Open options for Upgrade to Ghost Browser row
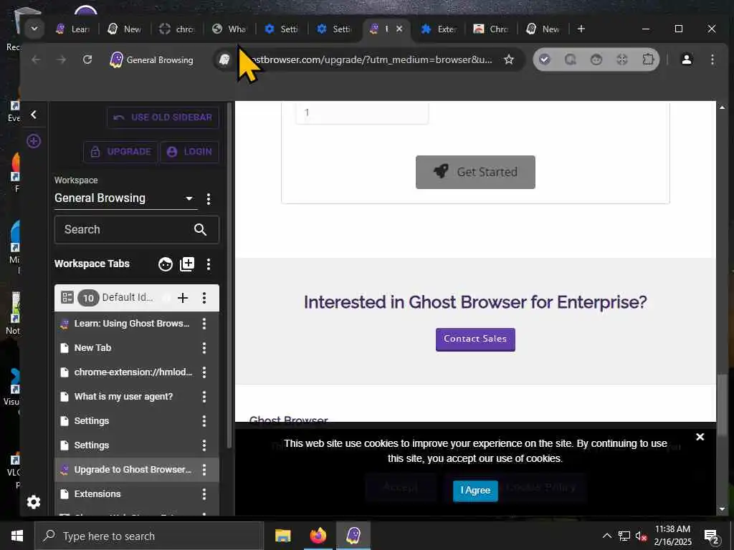Screen dimensions: 734x550 [x=204, y=470]
